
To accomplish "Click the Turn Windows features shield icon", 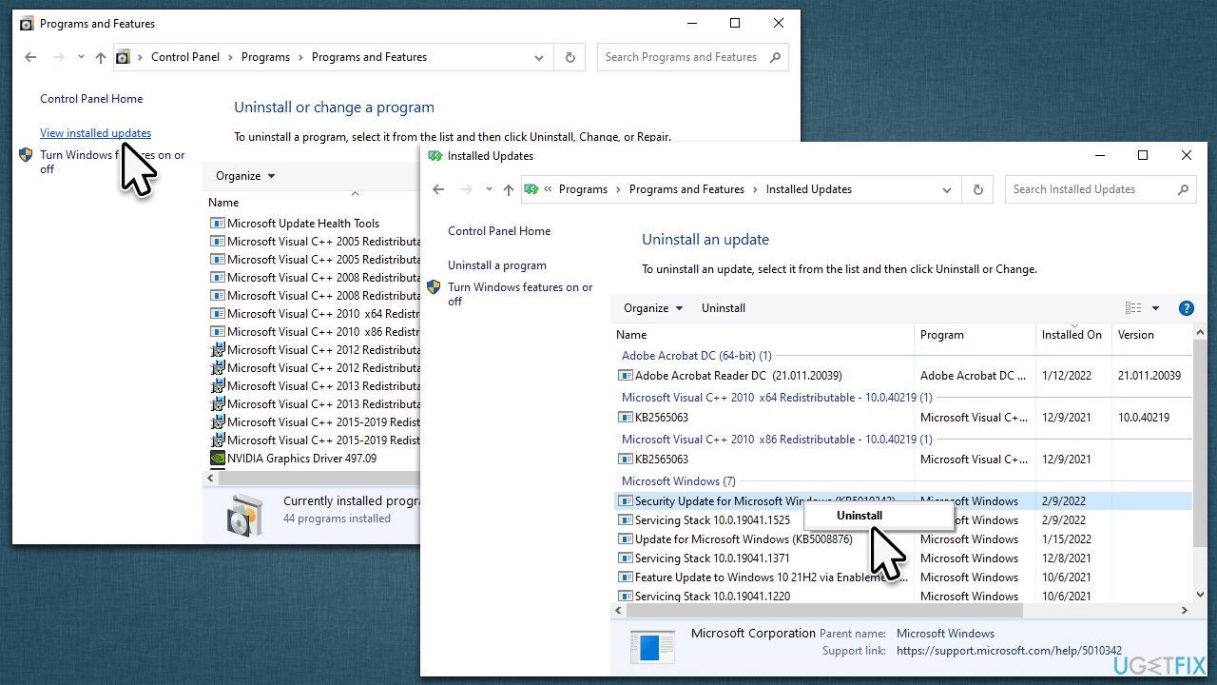I will [x=435, y=287].
